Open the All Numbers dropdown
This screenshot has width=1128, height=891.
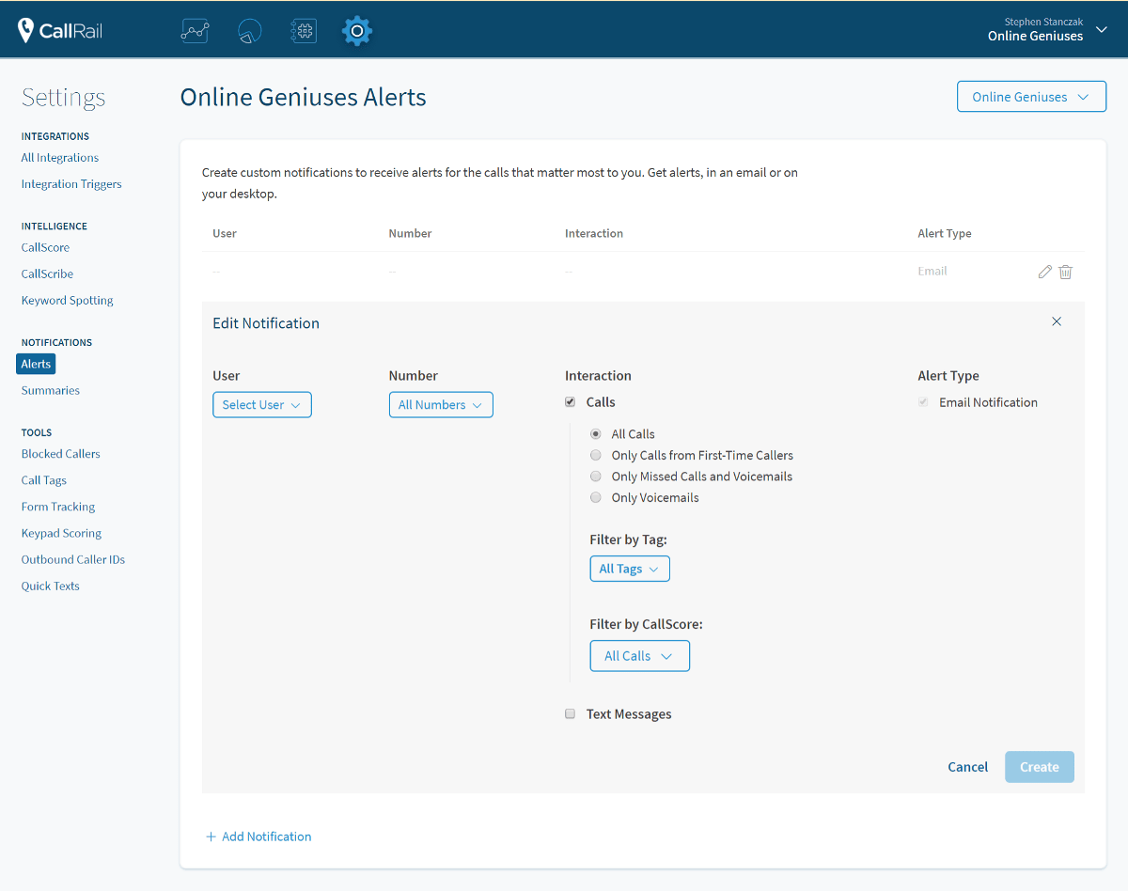coord(441,405)
